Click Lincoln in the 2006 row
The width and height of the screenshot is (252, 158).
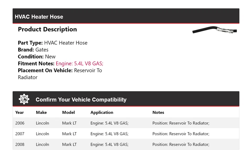click(x=43, y=123)
